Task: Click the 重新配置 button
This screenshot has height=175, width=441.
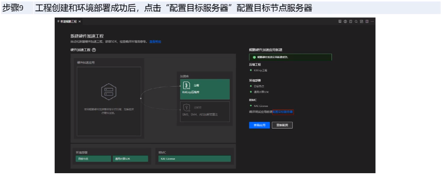Action: 282,125
